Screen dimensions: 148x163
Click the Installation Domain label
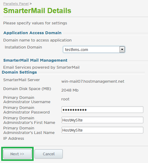pyautogui.click(x=23, y=47)
